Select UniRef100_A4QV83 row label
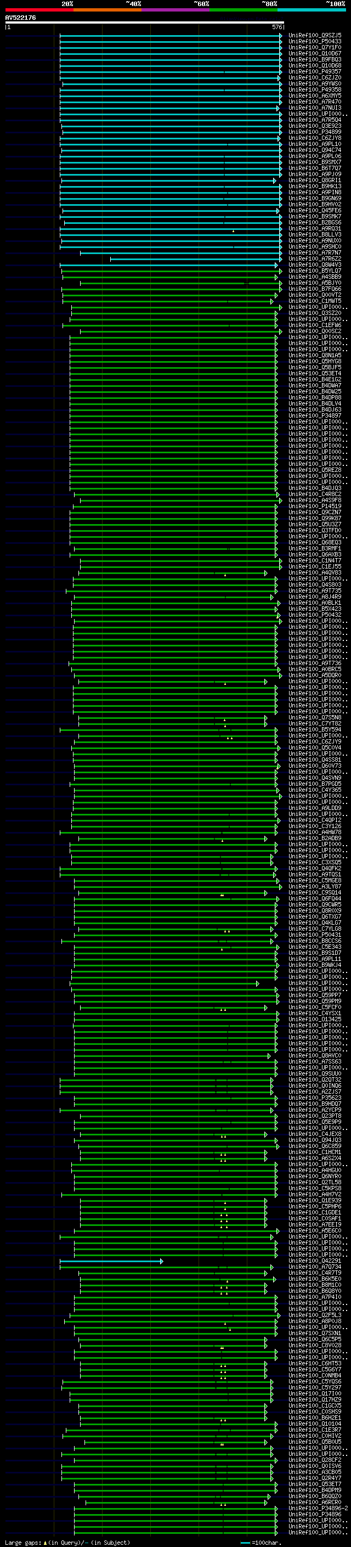Screen dimensions: 351x1547 point(315,572)
